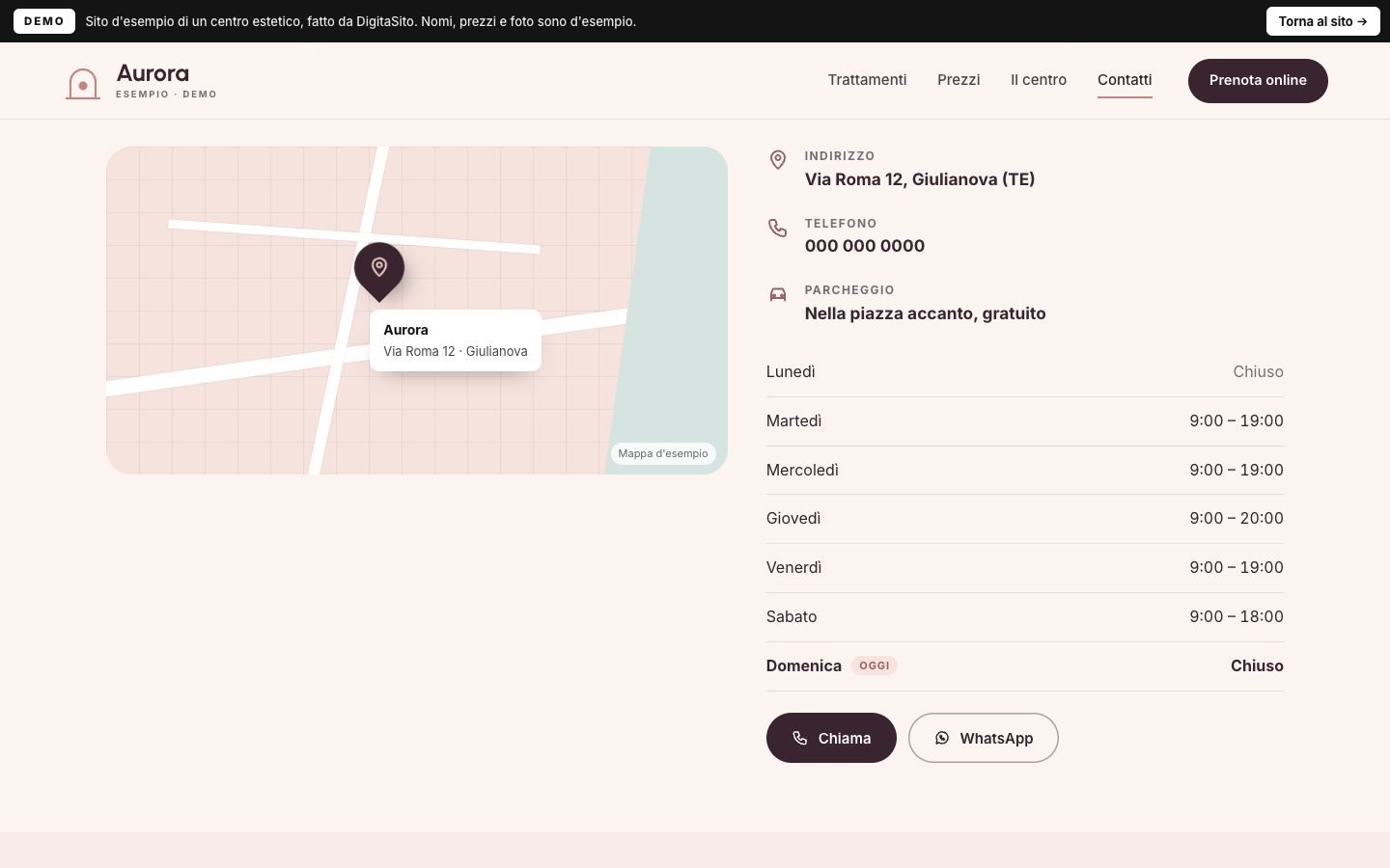Click the 'Mappa d'esempio' map label
The width and height of the screenshot is (1390, 868).
[663, 453]
